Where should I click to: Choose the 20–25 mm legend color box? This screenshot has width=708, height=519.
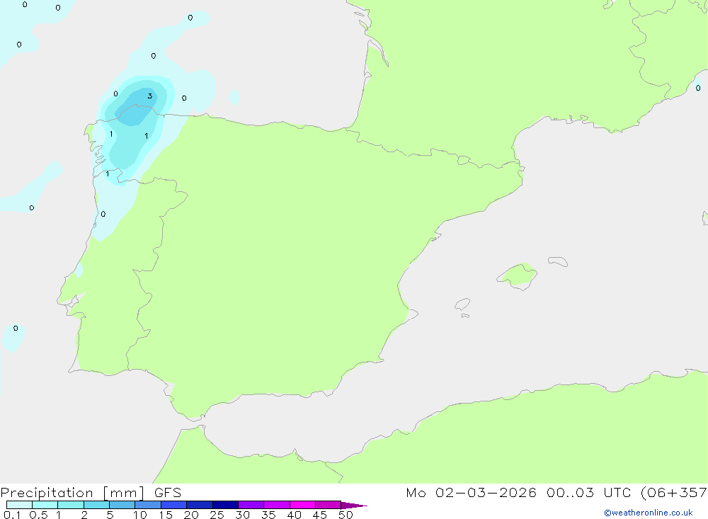click(199, 505)
